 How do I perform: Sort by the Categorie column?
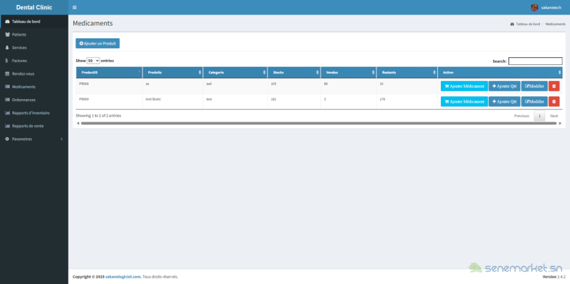235,73
